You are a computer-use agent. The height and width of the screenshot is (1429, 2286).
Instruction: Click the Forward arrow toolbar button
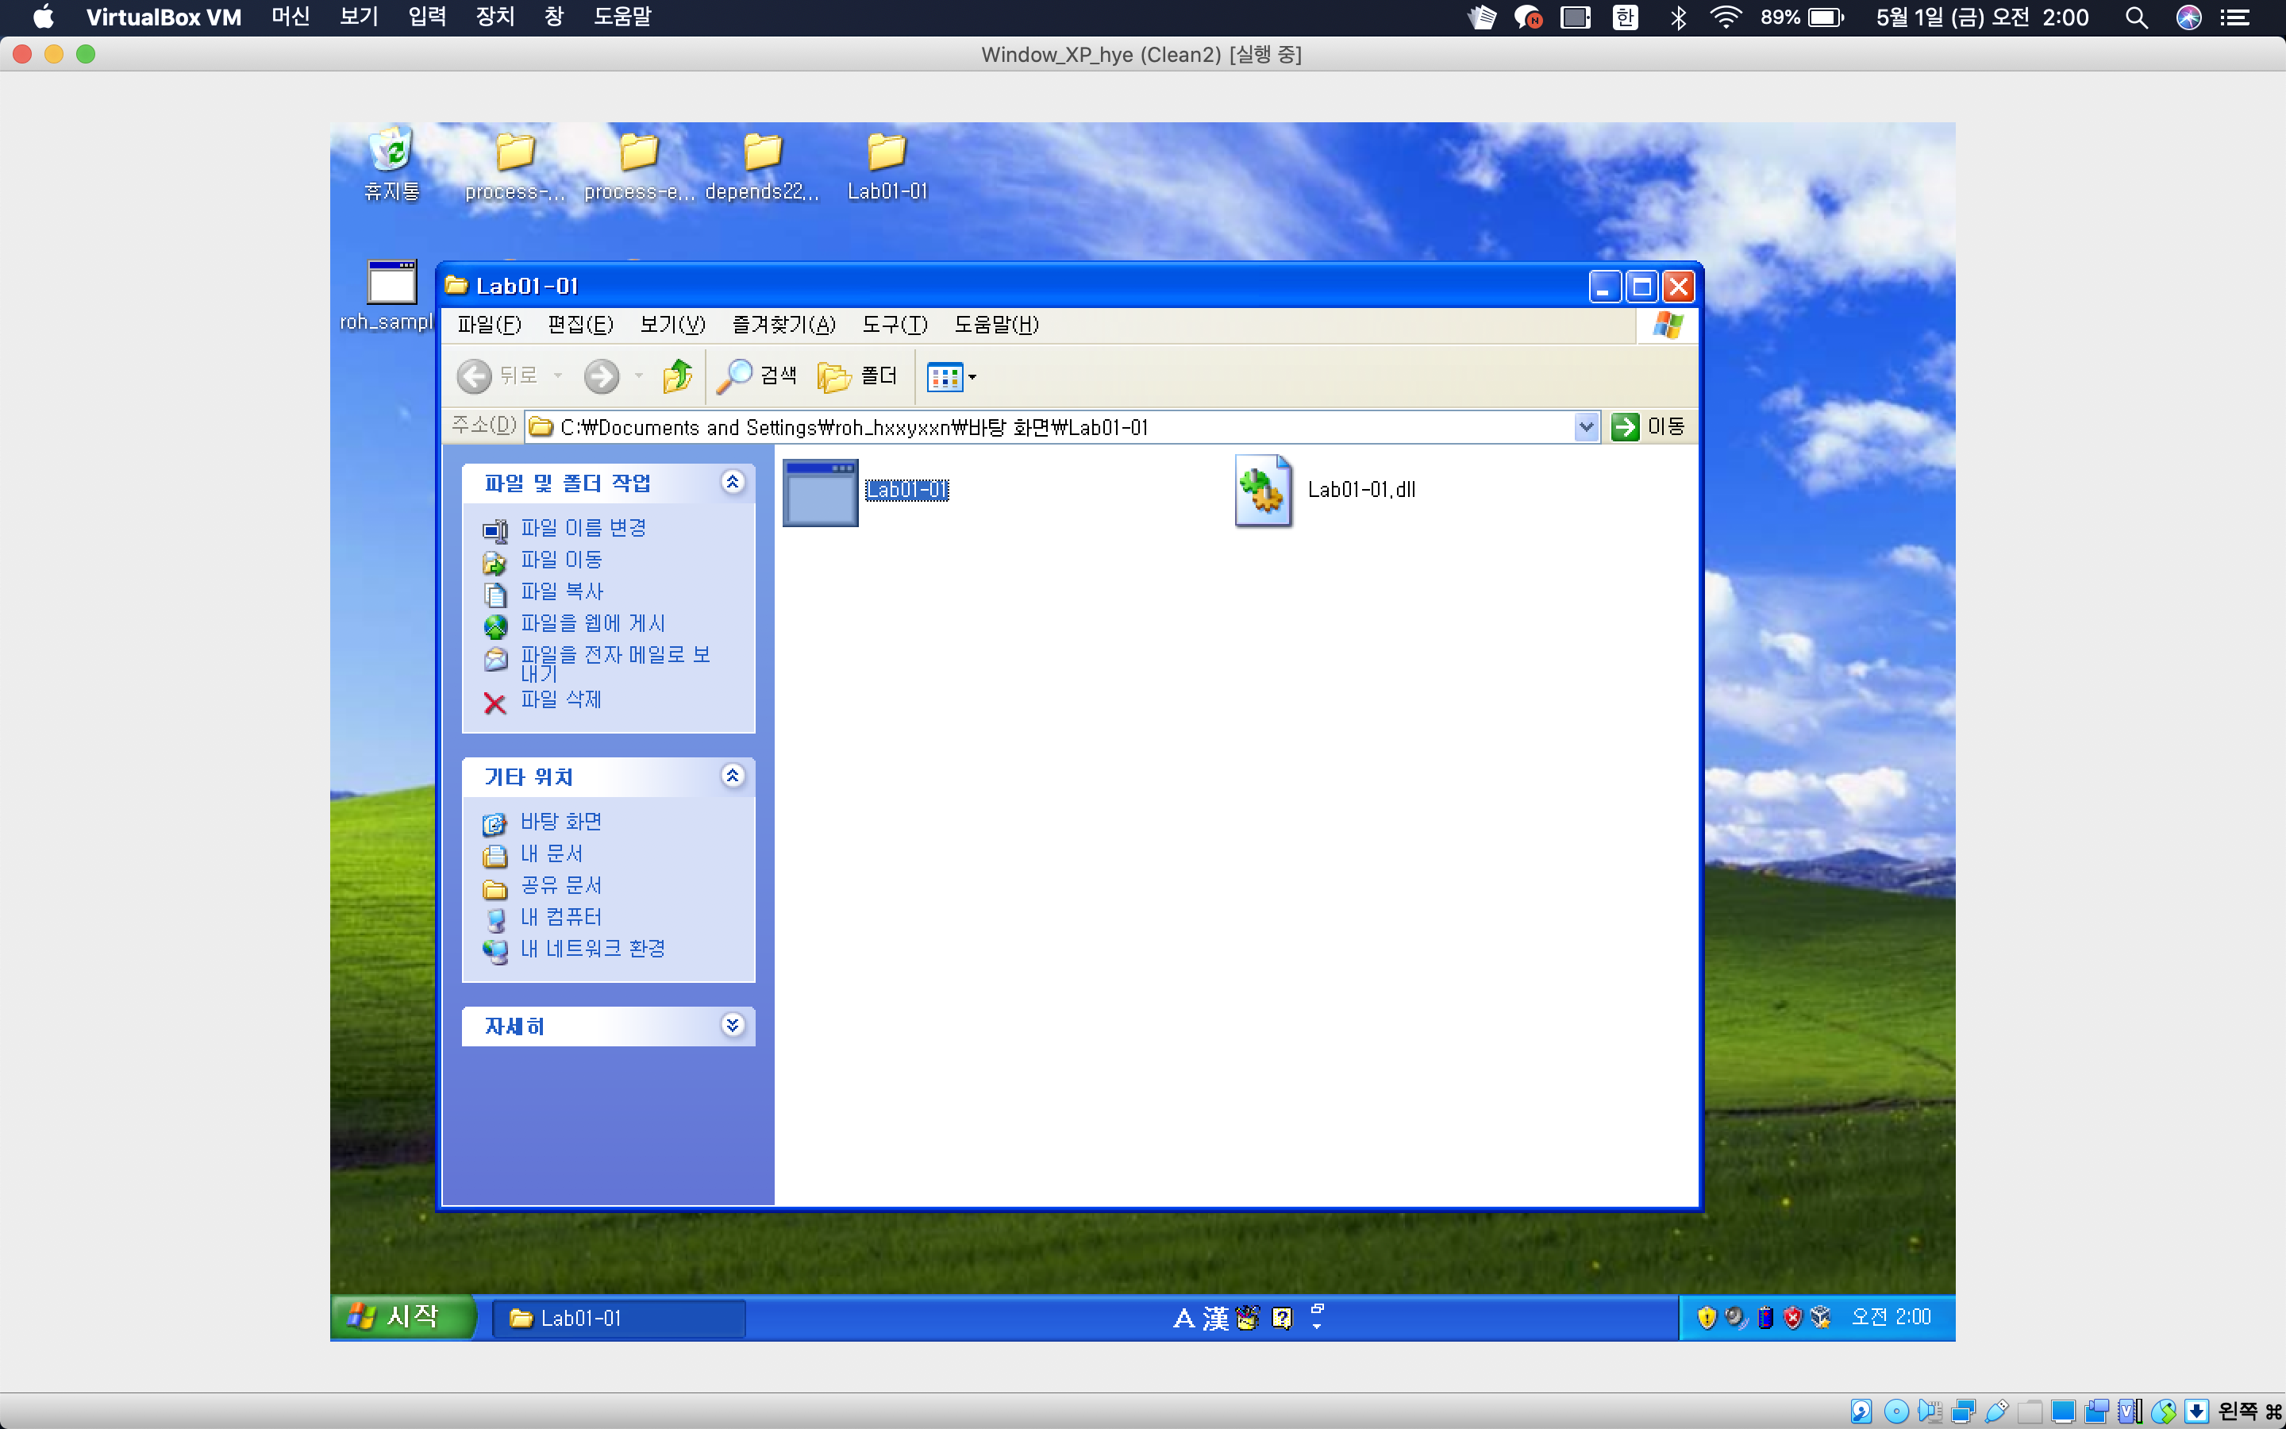pyautogui.click(x=602, y=376)
